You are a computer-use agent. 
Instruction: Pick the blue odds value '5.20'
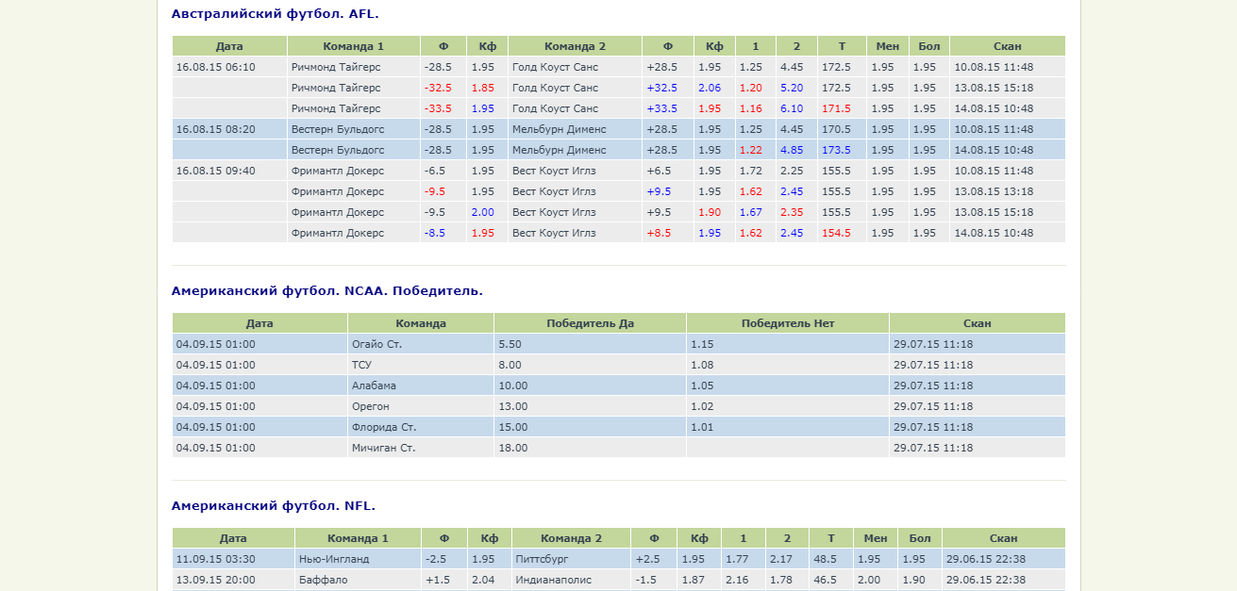click(x=792, y=88)
